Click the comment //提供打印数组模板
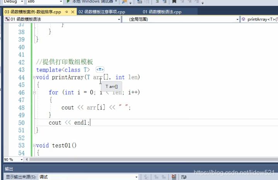 coord(65,62)
